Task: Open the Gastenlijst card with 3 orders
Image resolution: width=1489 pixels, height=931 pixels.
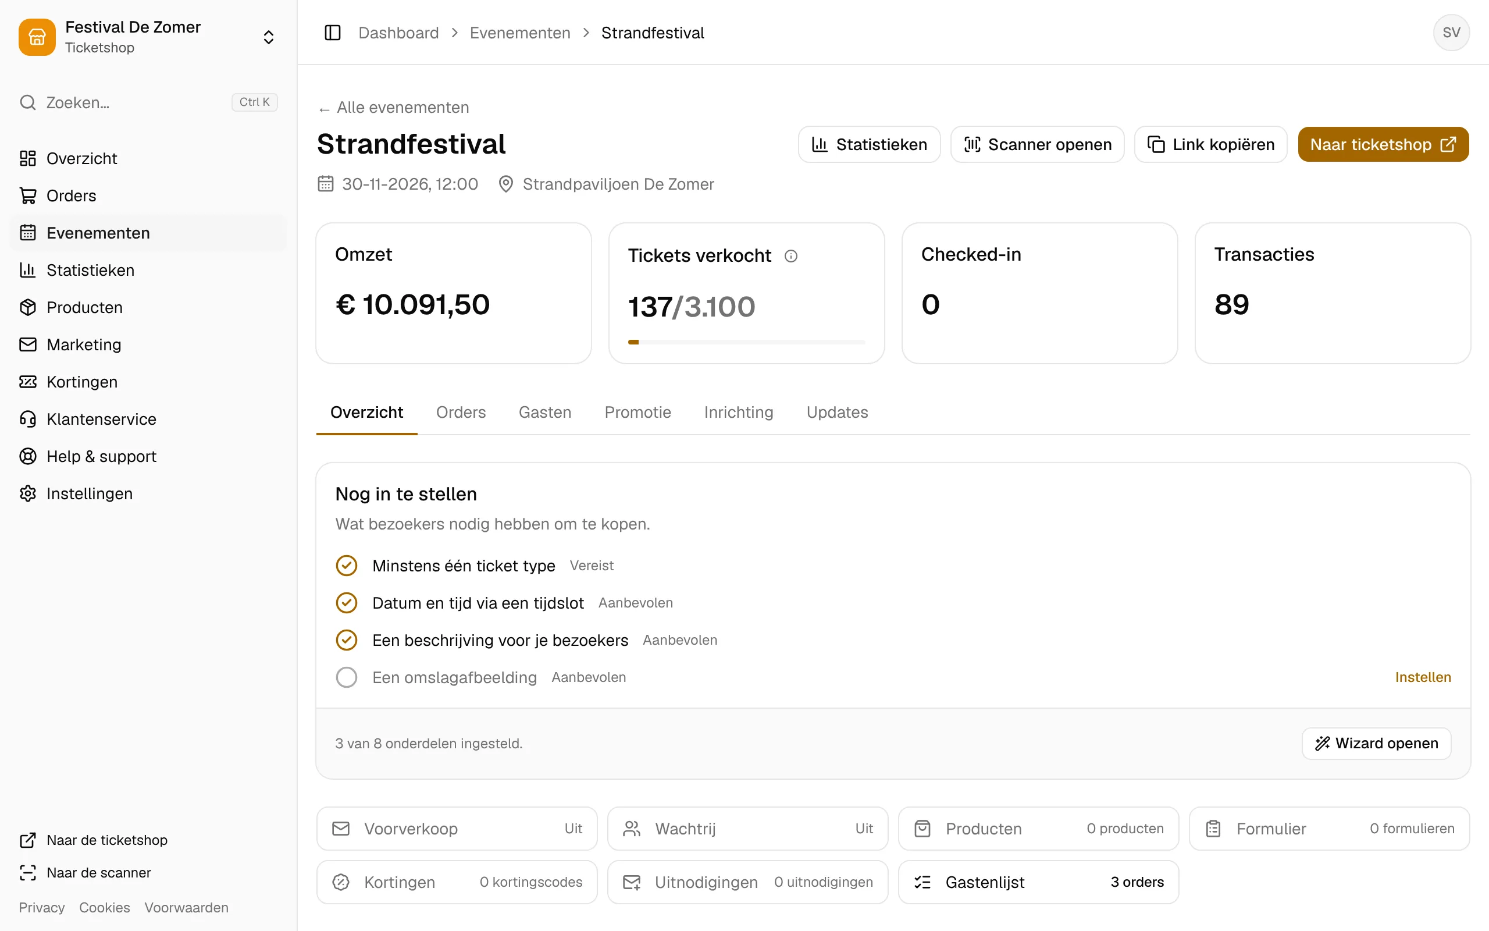Action: [1039, 882]
